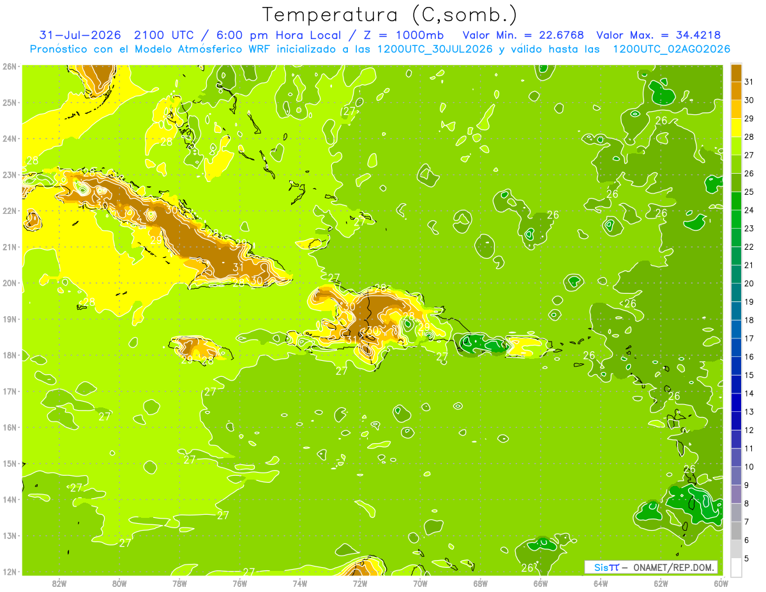Click the "13N" latitude axis label

[9, 536]
